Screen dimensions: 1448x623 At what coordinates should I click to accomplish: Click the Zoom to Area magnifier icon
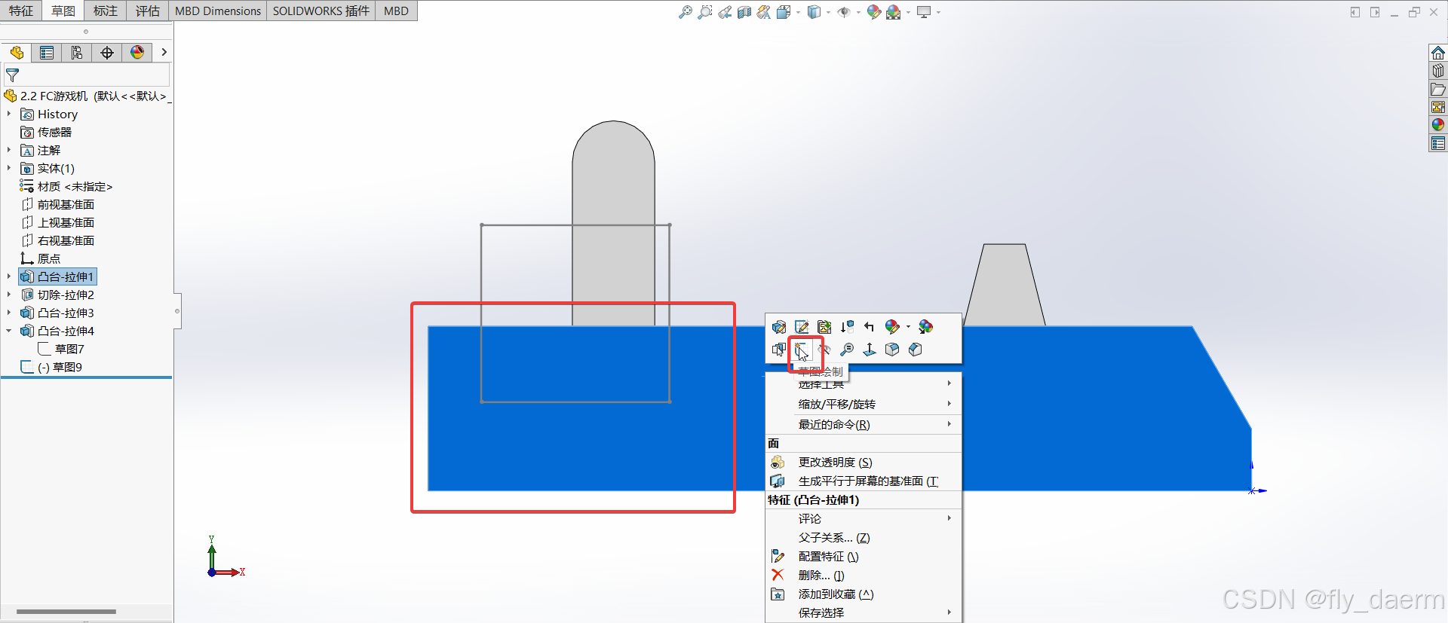704,12
